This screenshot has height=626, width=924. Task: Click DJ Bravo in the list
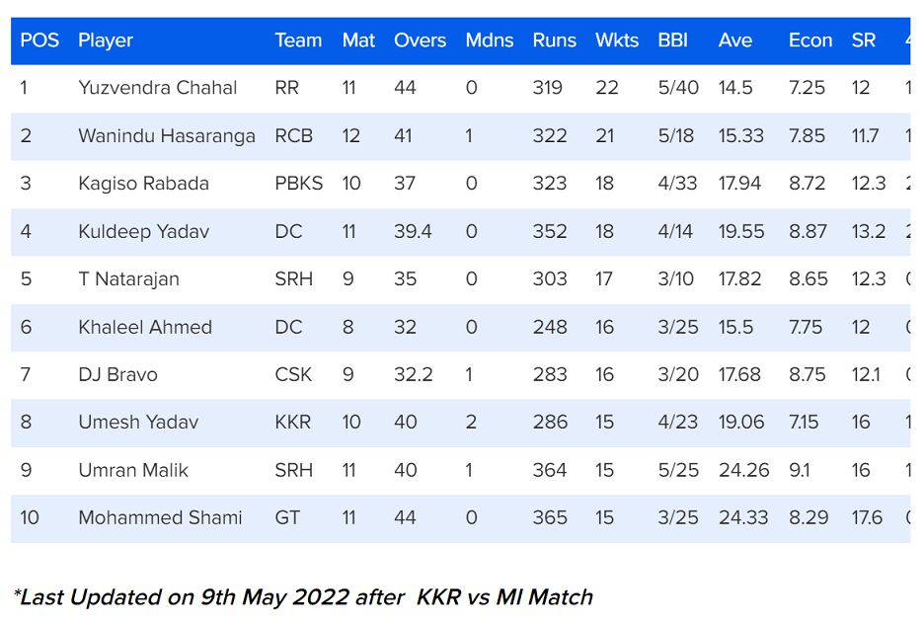117,375
